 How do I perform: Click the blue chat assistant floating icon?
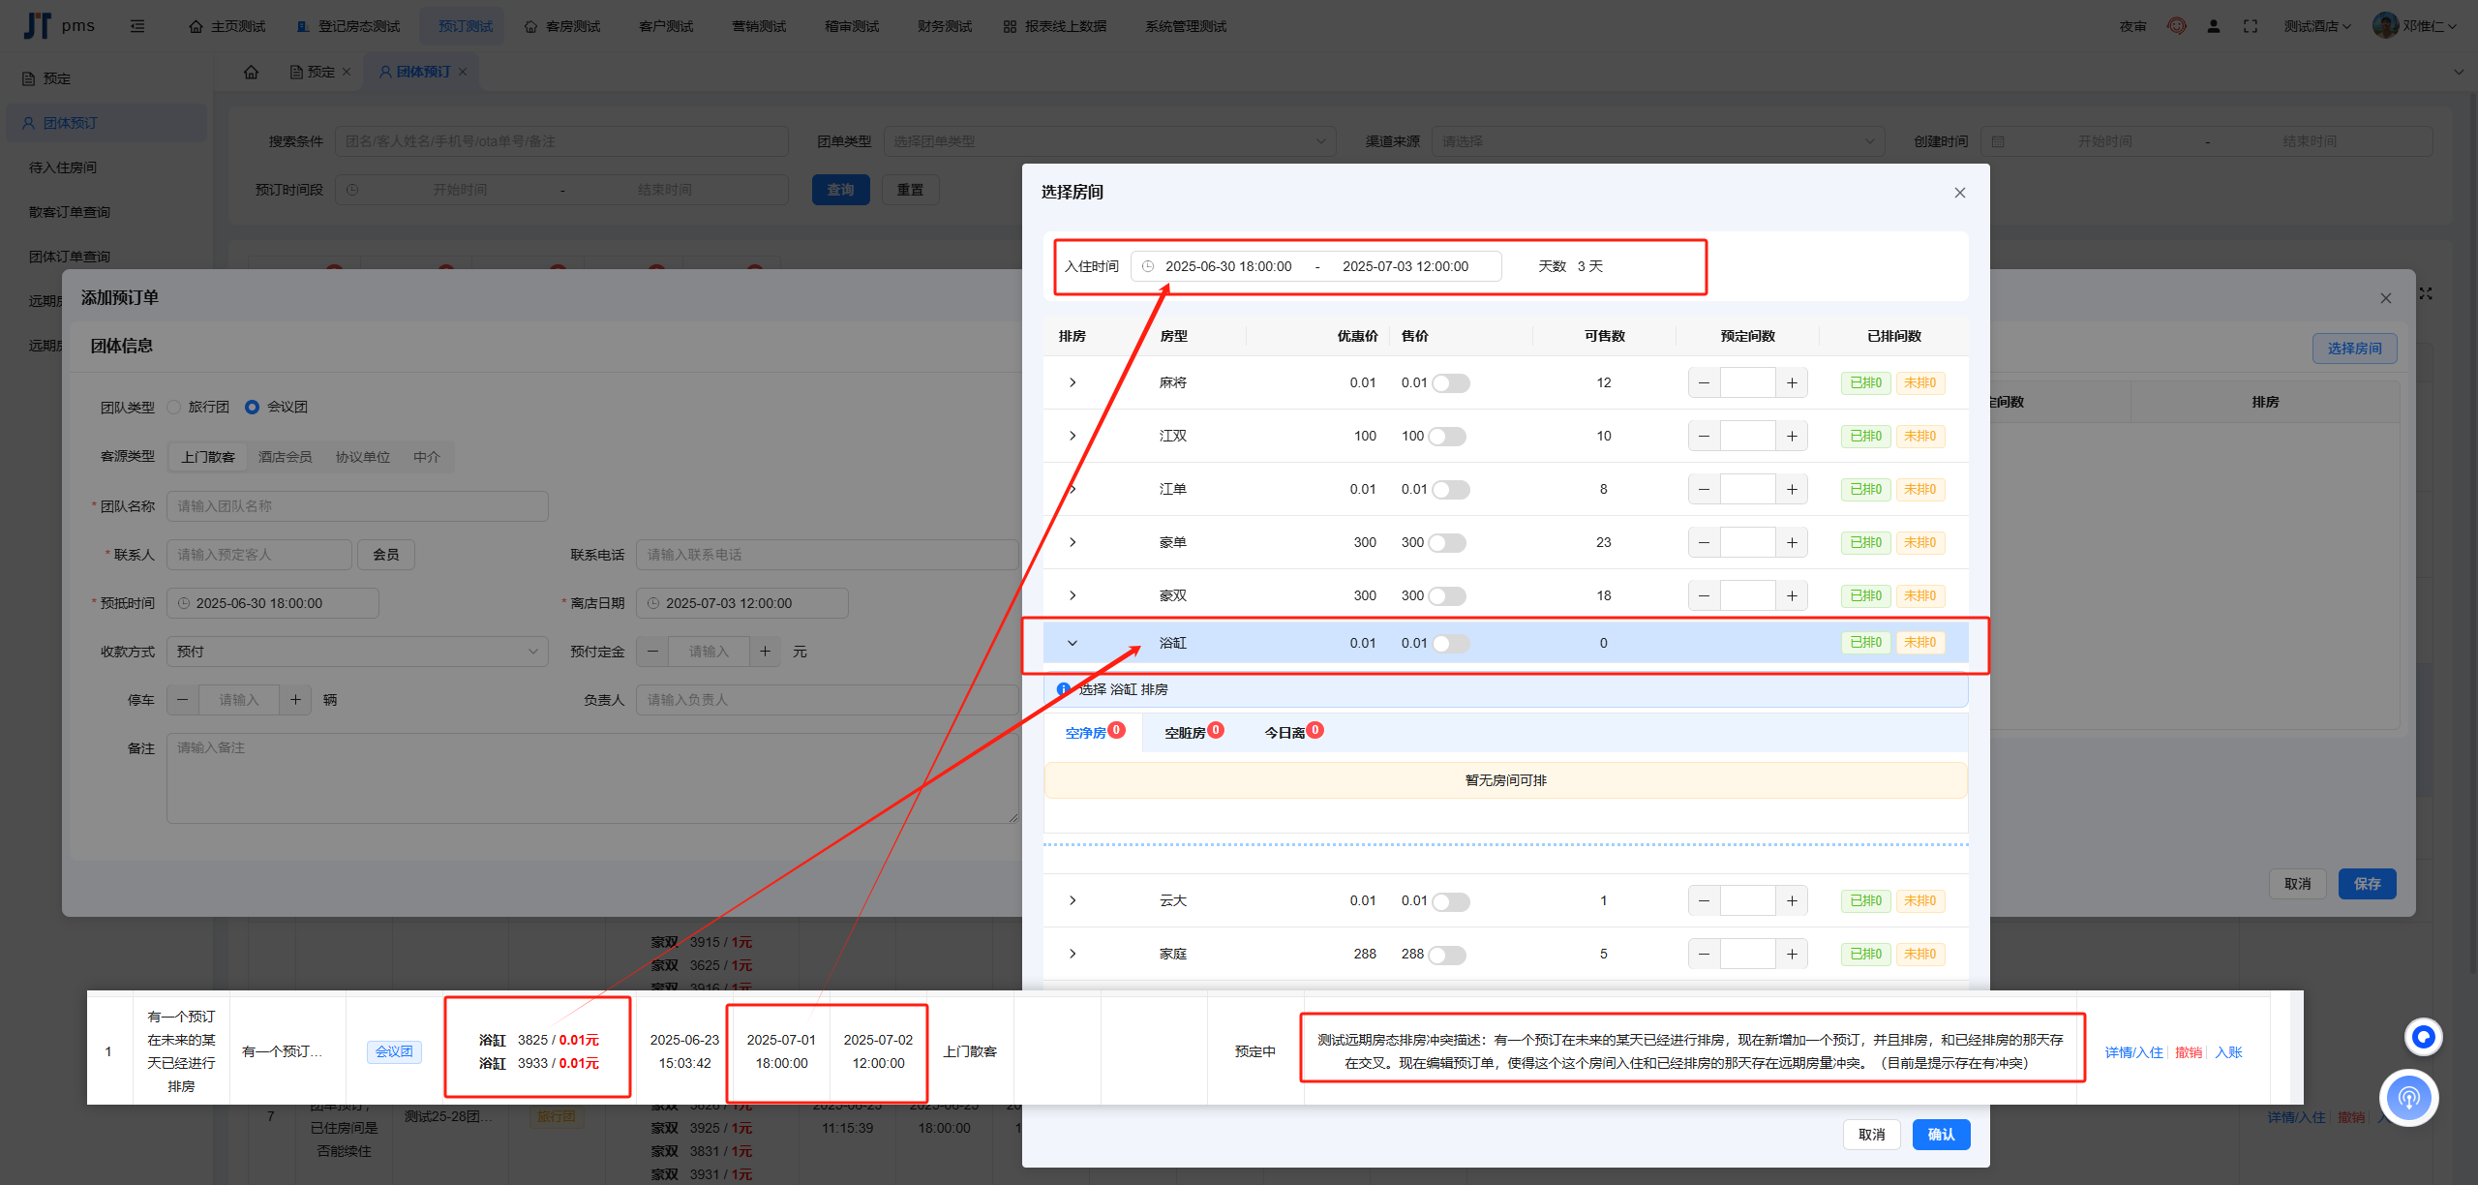click(x=2423, y=1037)
